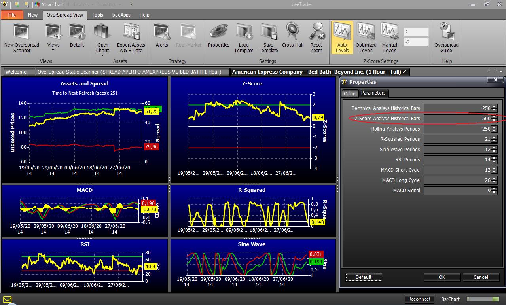Open the Overspread Guide help
The image size is (506, 305).
[x=446, y=38]
